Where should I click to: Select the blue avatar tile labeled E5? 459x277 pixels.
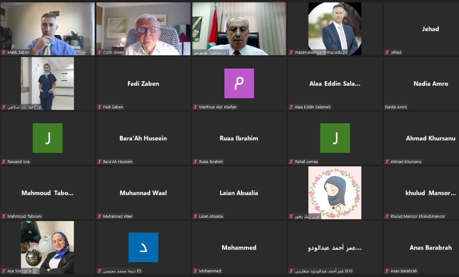143,247
